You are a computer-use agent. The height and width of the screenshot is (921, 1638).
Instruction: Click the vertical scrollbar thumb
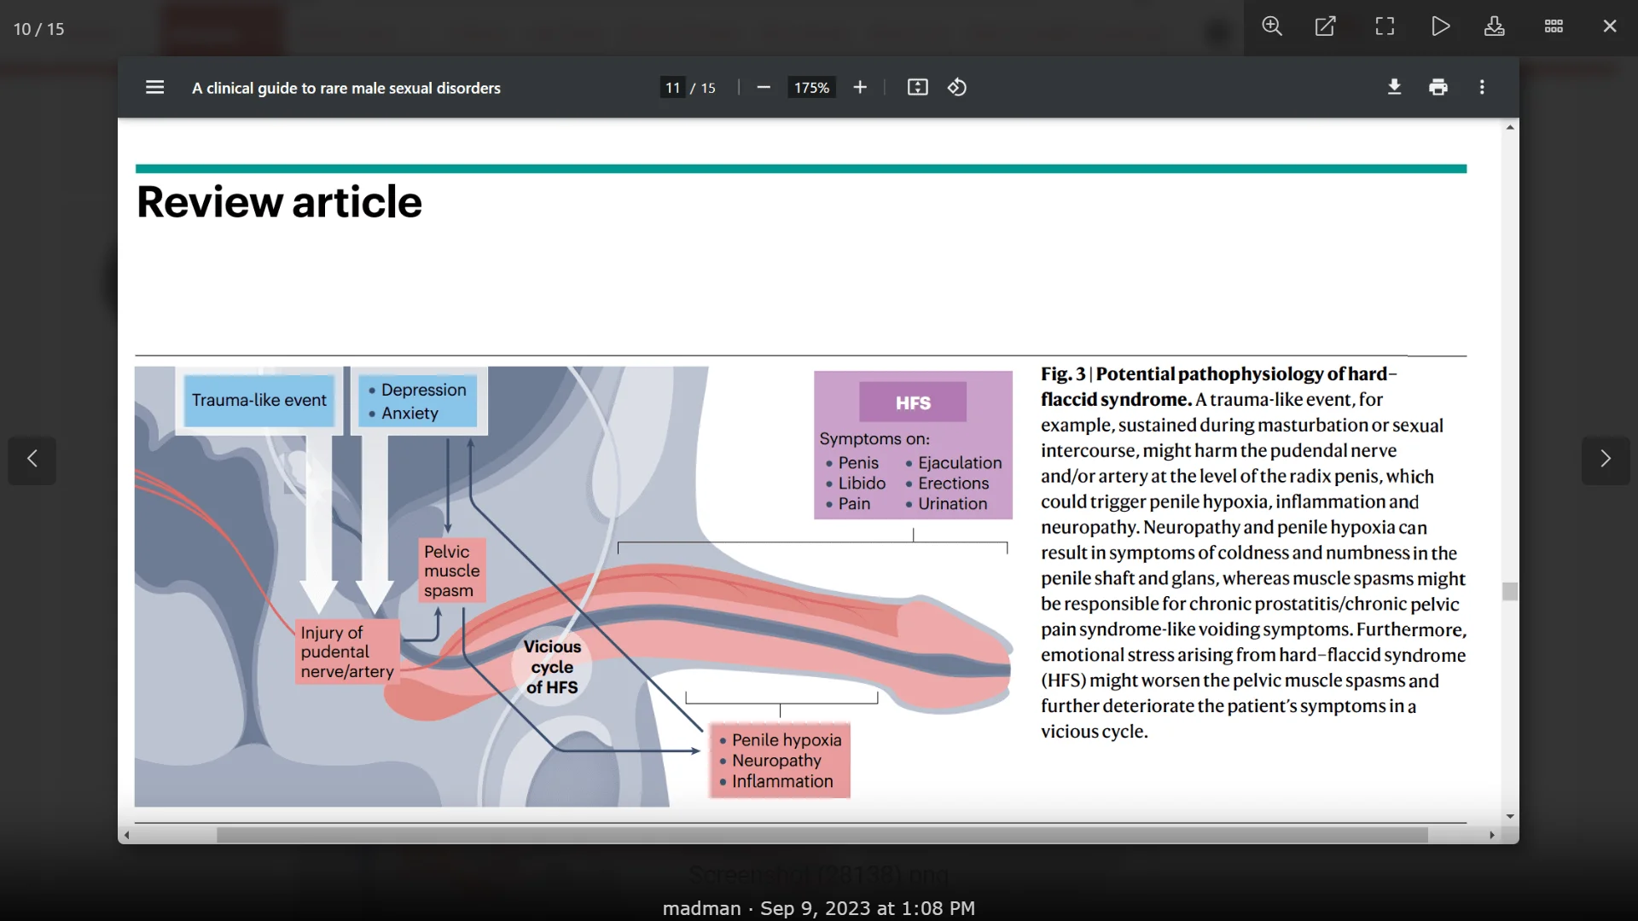point(1510,592)
